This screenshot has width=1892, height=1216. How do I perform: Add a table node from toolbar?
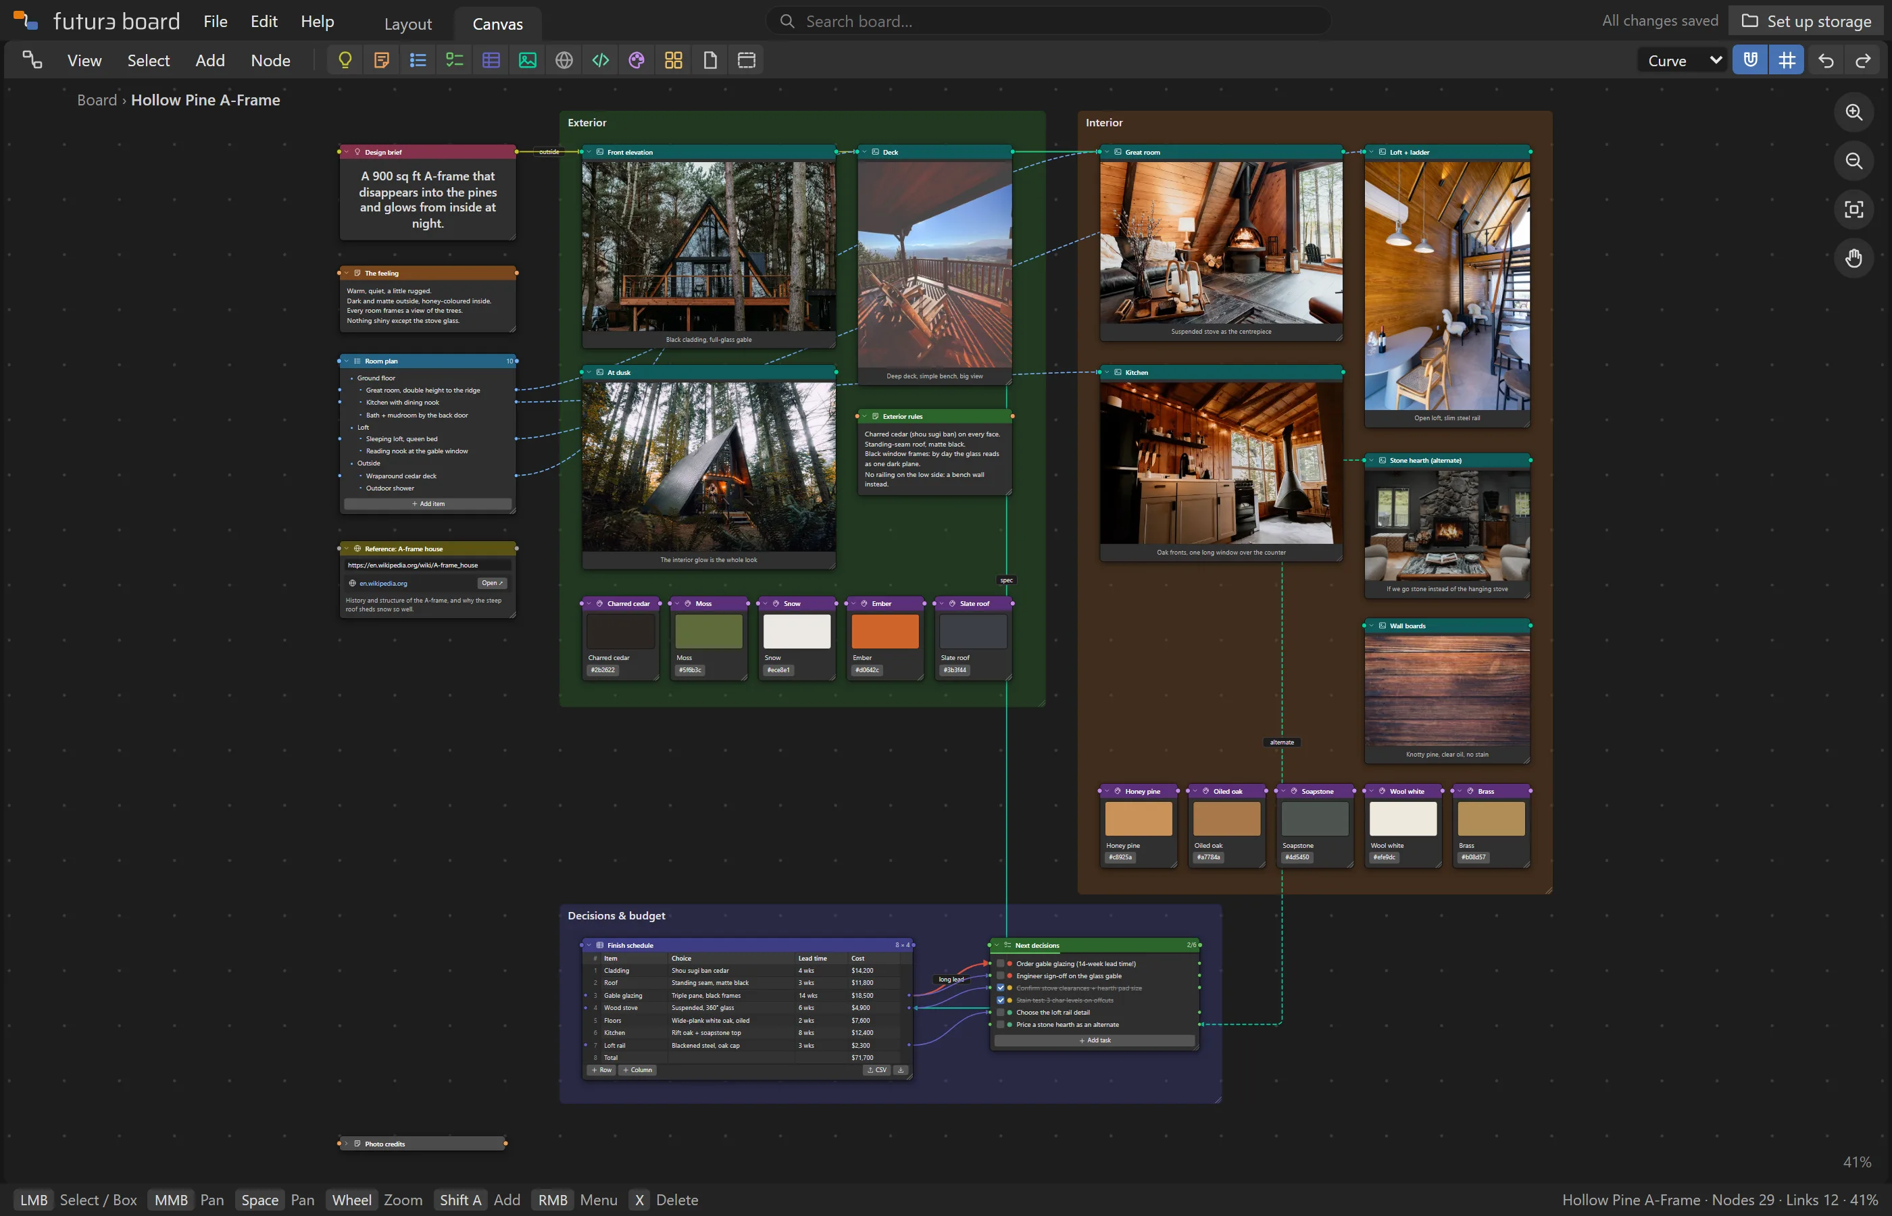(491, 60)
